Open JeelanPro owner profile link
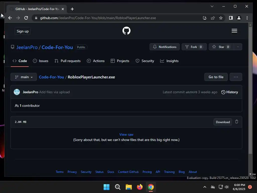Image resolution: width=257 pixels, height=193 pixels. click(x=27, y=47)
